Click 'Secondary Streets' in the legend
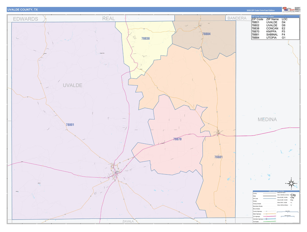Image resolution: width=307 pixels, height=232 pixels. point(258,206)
